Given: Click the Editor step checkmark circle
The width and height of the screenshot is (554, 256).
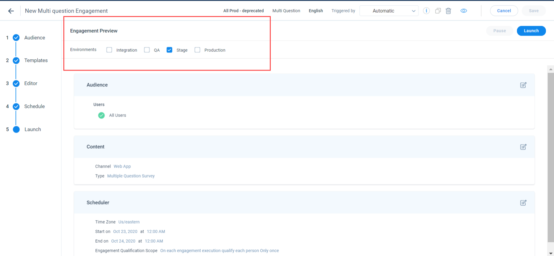Looking at the screenshot, I should coord(16,84).
